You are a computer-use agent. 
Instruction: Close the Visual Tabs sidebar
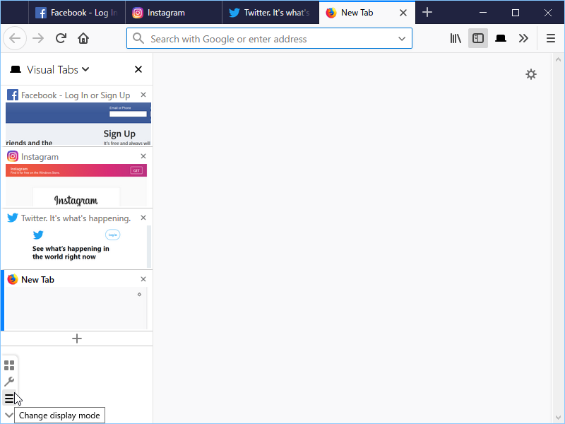(138, 69)
